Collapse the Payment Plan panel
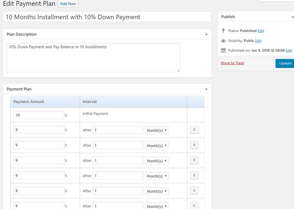 point(206,89)
